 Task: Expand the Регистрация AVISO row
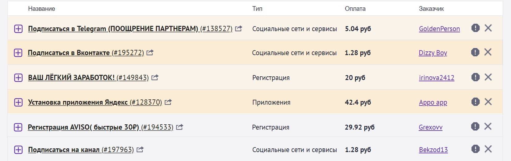tap(18, 127)
